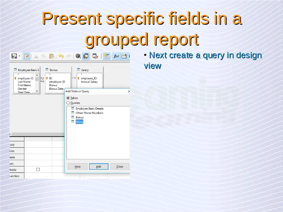This screenshot has width=283, height=212.
Task: Click the first Table cell in the query grid
Action: point(38,157)
